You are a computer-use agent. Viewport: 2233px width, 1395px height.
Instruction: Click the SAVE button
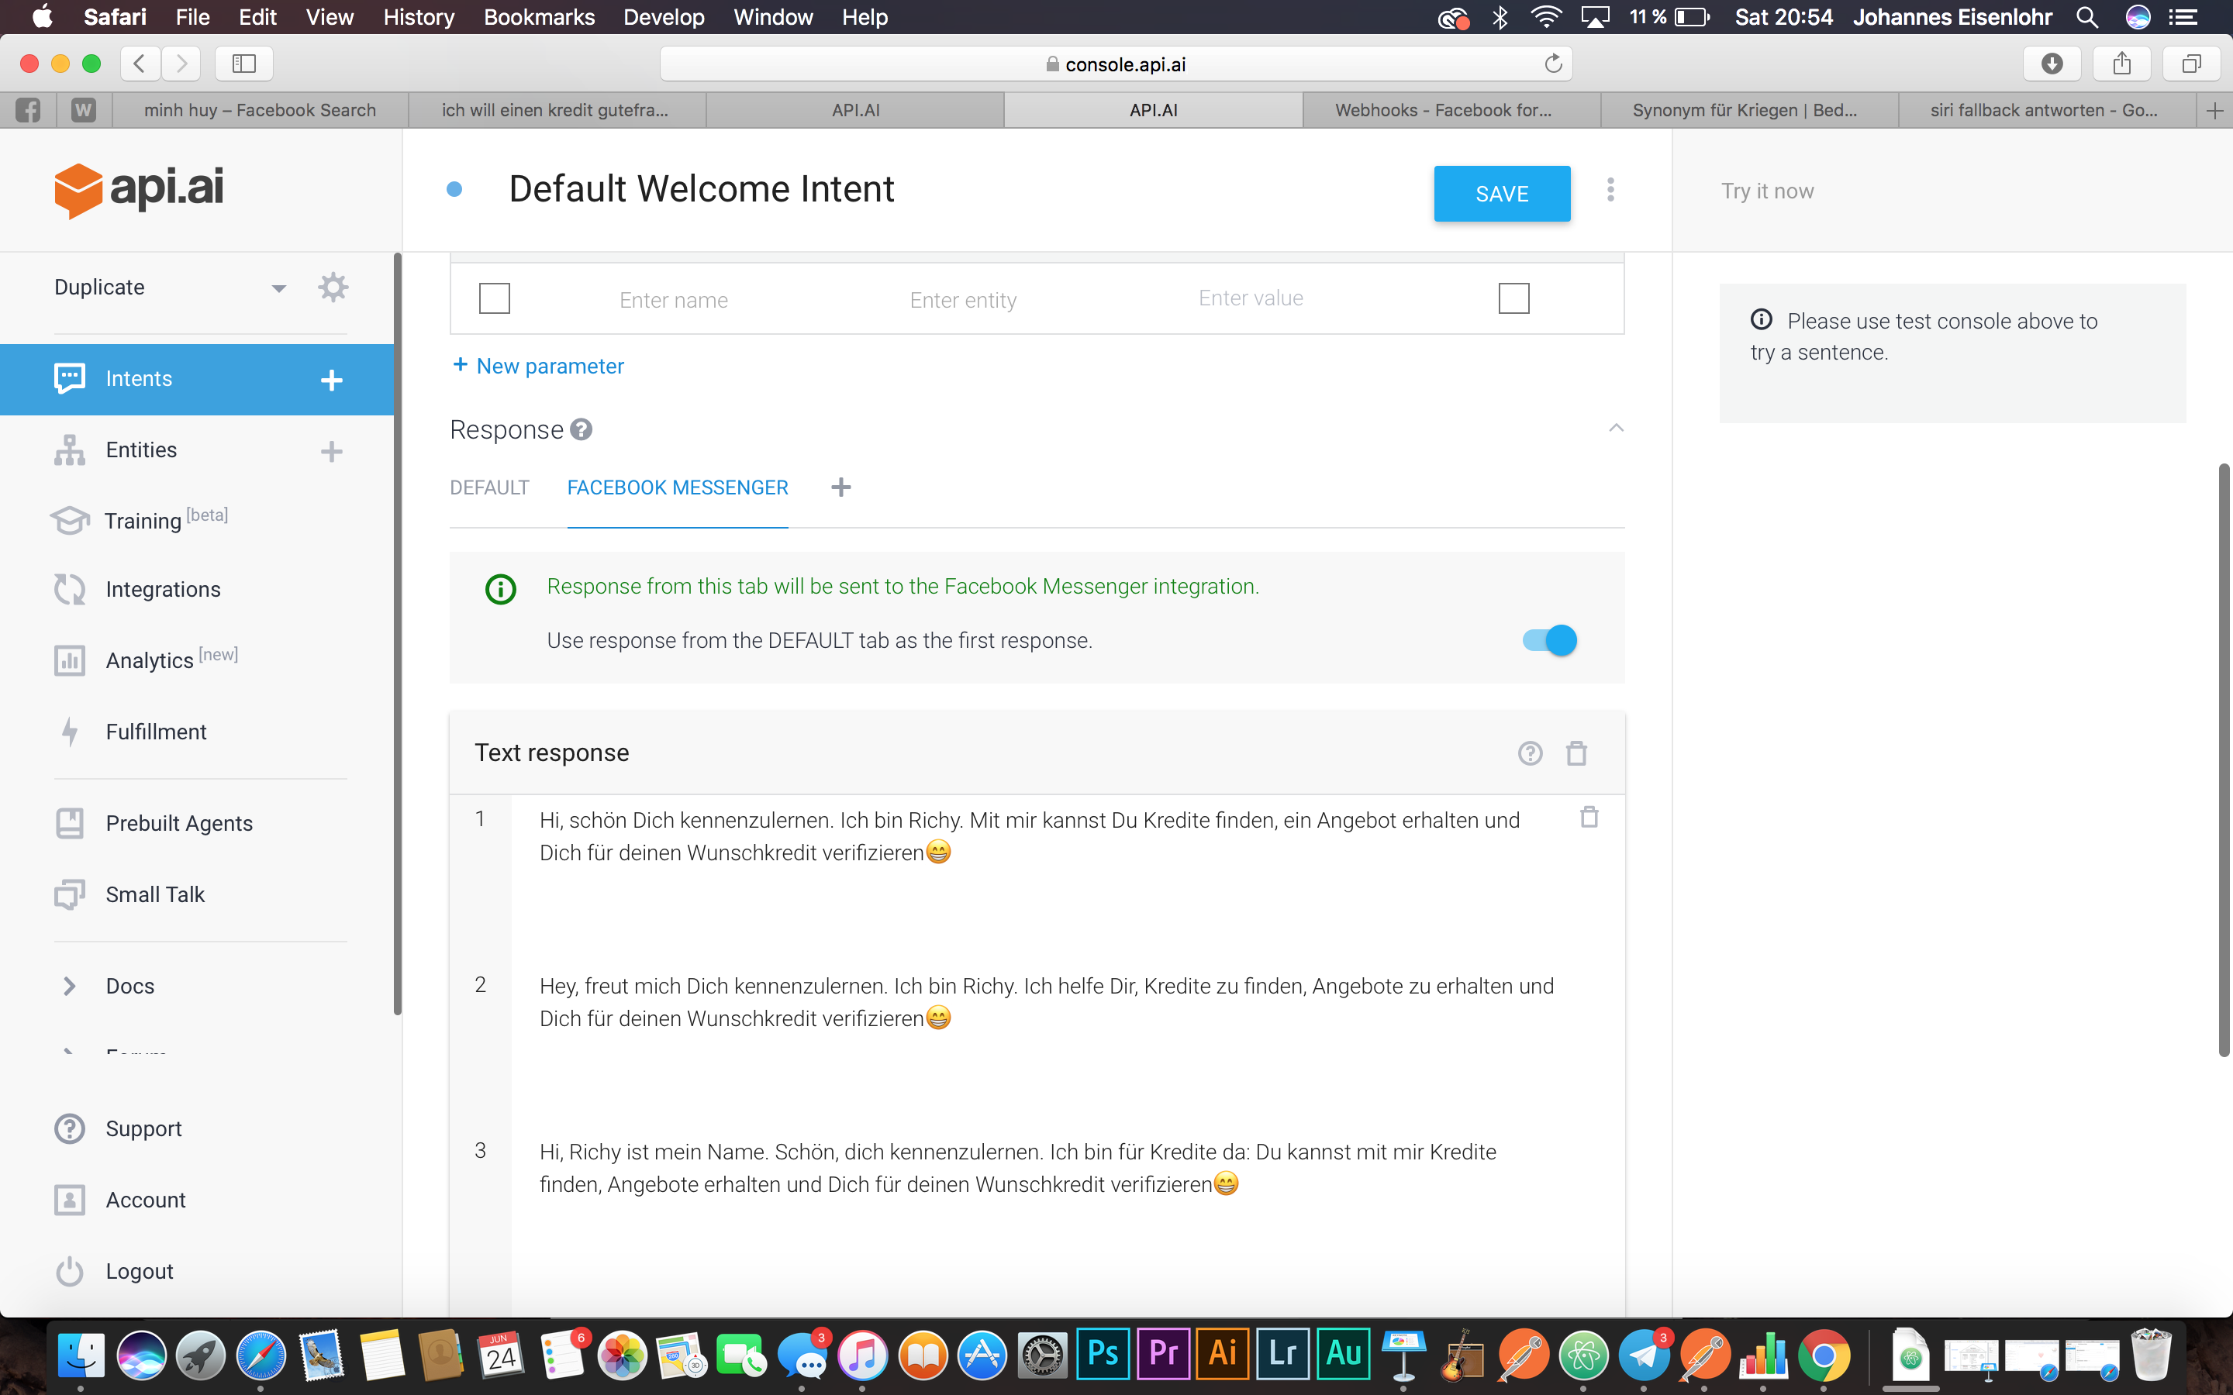(1501, 194)
